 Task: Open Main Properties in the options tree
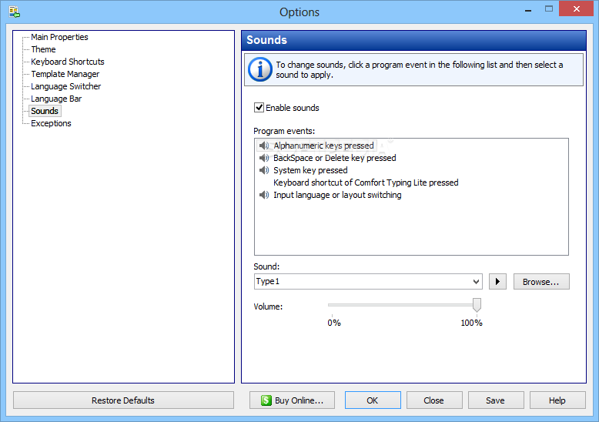(x=59, y=37)
